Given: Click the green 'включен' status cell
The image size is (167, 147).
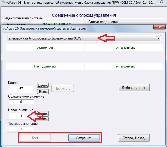Looking at the screenshot, I should point(45,47).
